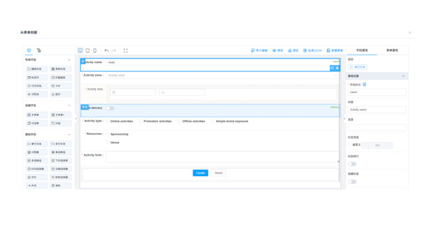The image size is (423, 238).
Task: Click the redo arrow in toolbar
Action: pos(114,50)
